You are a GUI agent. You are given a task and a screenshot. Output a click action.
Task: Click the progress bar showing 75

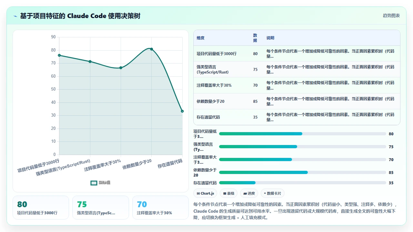pos(302,147)
